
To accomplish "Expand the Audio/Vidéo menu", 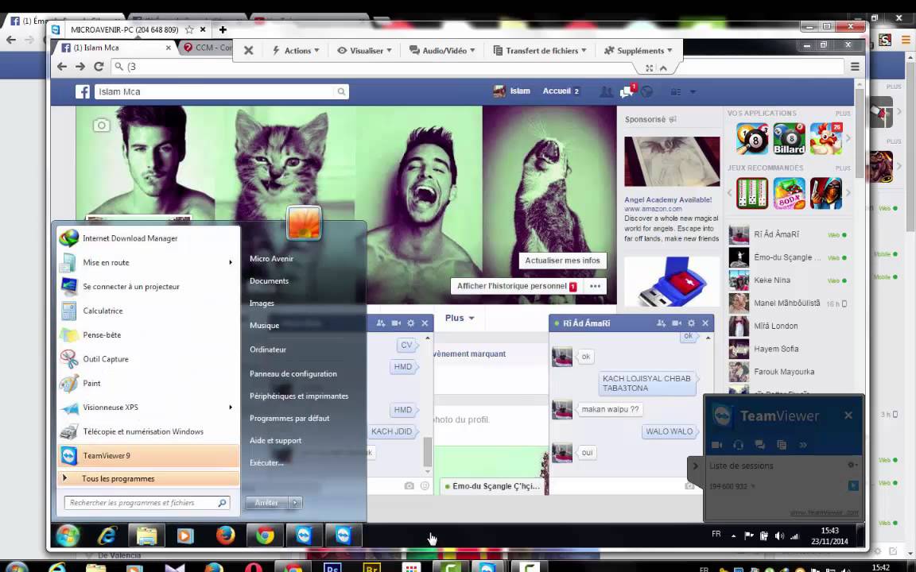I will click(x=442, y=51).
